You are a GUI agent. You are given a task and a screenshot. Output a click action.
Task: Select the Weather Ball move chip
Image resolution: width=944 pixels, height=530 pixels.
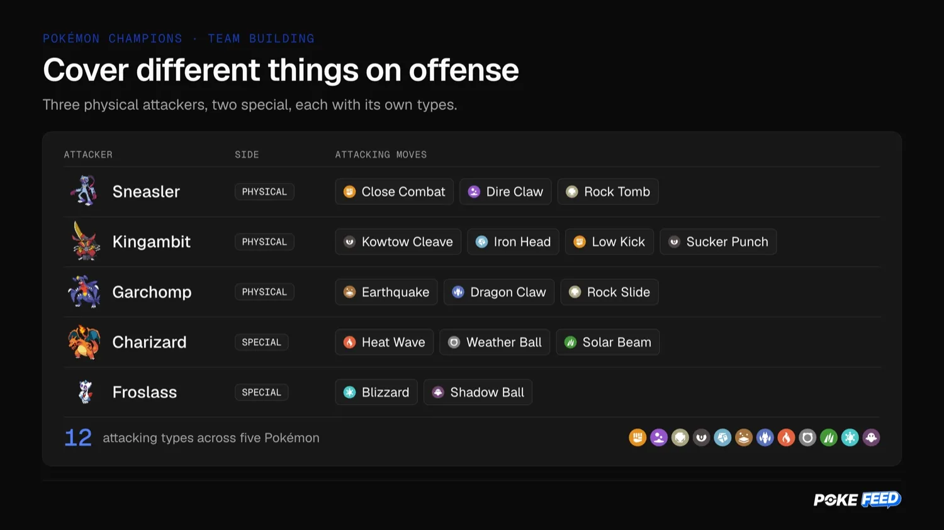(x=495, y=342)
